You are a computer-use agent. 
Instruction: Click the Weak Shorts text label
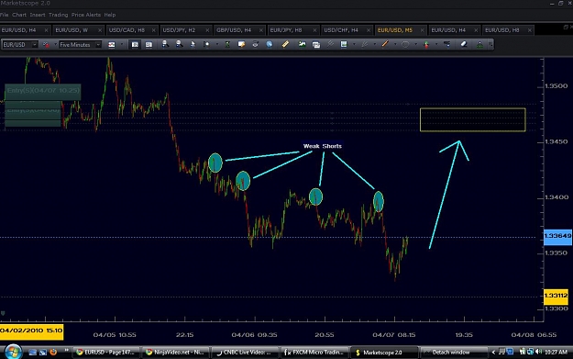tap(323, 146)
